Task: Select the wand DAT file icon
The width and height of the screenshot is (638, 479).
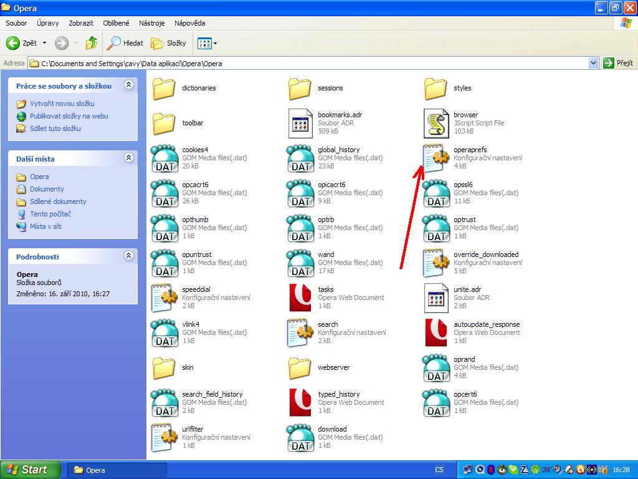Action: coord(300,263)
